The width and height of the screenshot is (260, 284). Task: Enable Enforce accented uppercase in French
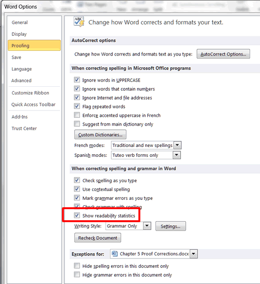77,115
